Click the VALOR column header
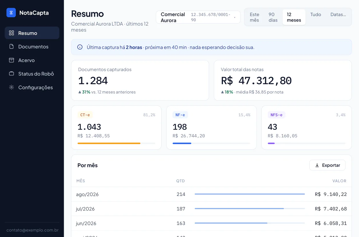The width and height of the screenshot is (359, 237). 339,181
